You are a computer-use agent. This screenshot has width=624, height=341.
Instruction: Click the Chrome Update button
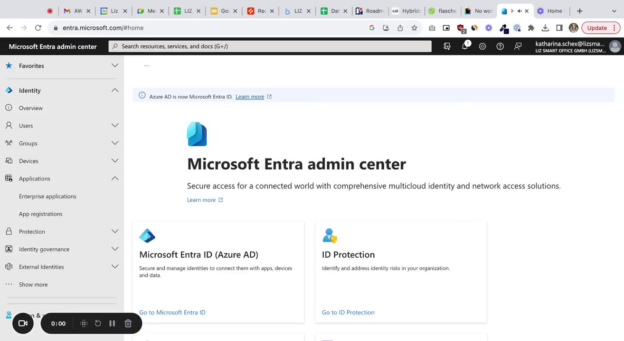pyautogui.click(x=600, y=28)
